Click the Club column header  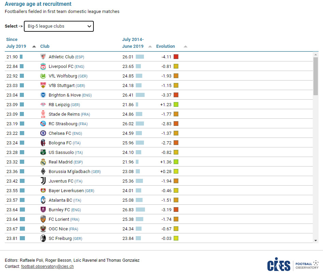(x=45, y=46)
